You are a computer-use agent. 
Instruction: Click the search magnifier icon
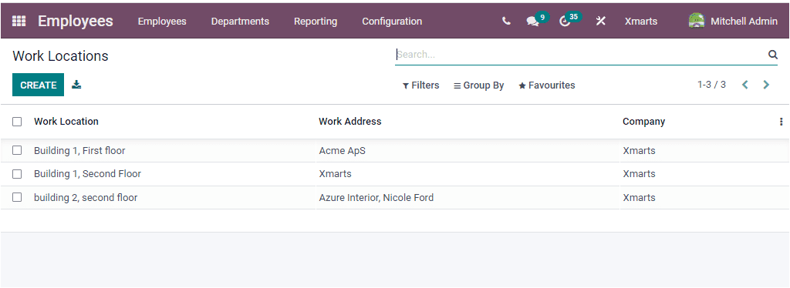(x=772, y=55)
